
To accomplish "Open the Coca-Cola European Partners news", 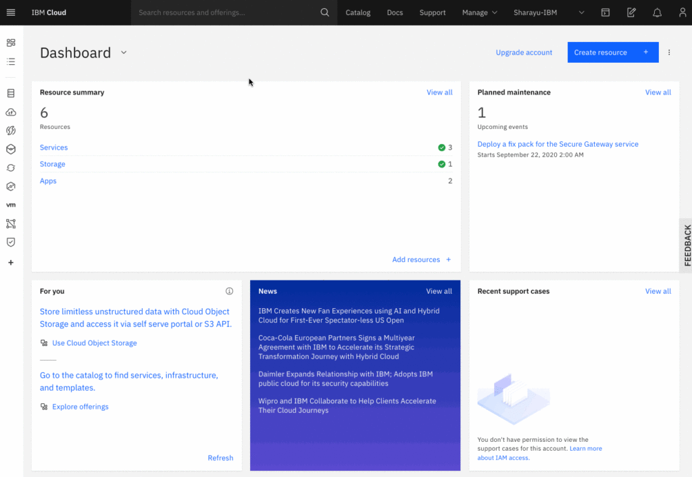I will pos(337,347).
